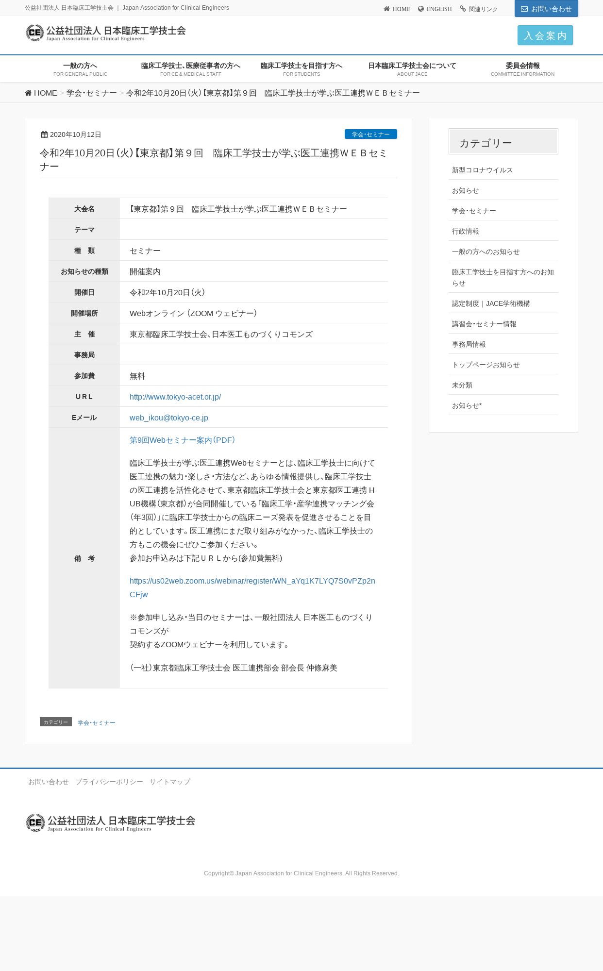Click the house icon in the breadcrumb
Screen dimensions: 603x971
click(x=28, y=93)
